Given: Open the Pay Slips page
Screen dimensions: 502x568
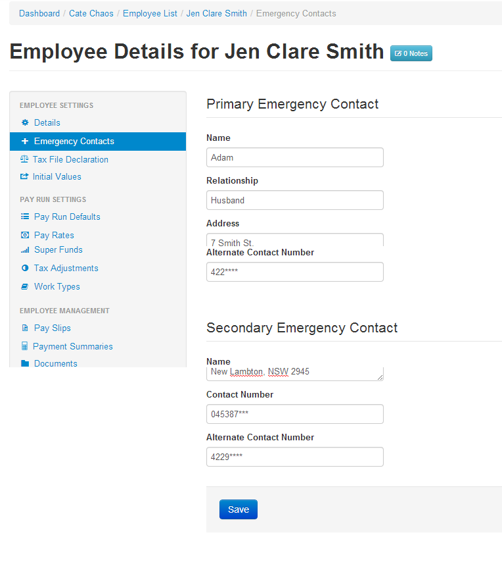Looking at the screenshot, I should 52,328.
